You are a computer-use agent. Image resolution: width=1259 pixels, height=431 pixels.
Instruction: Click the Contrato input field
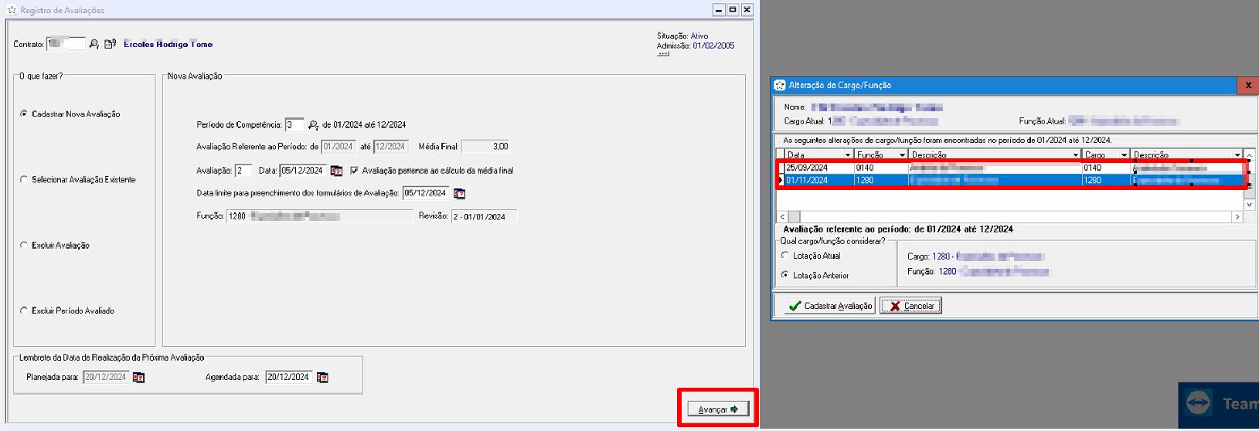coord(66,44)
